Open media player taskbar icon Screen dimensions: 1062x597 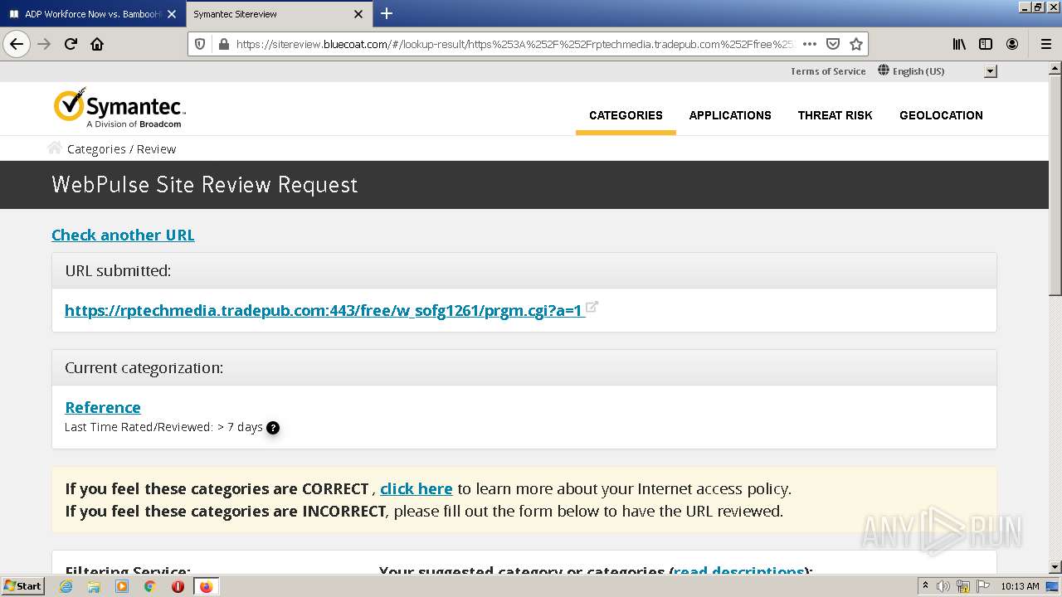[122, 586]
